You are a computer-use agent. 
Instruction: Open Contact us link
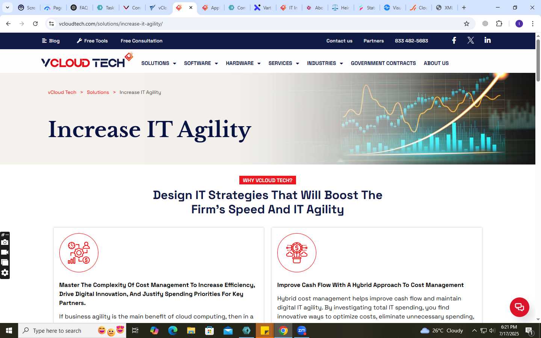[x=339, y=41]
